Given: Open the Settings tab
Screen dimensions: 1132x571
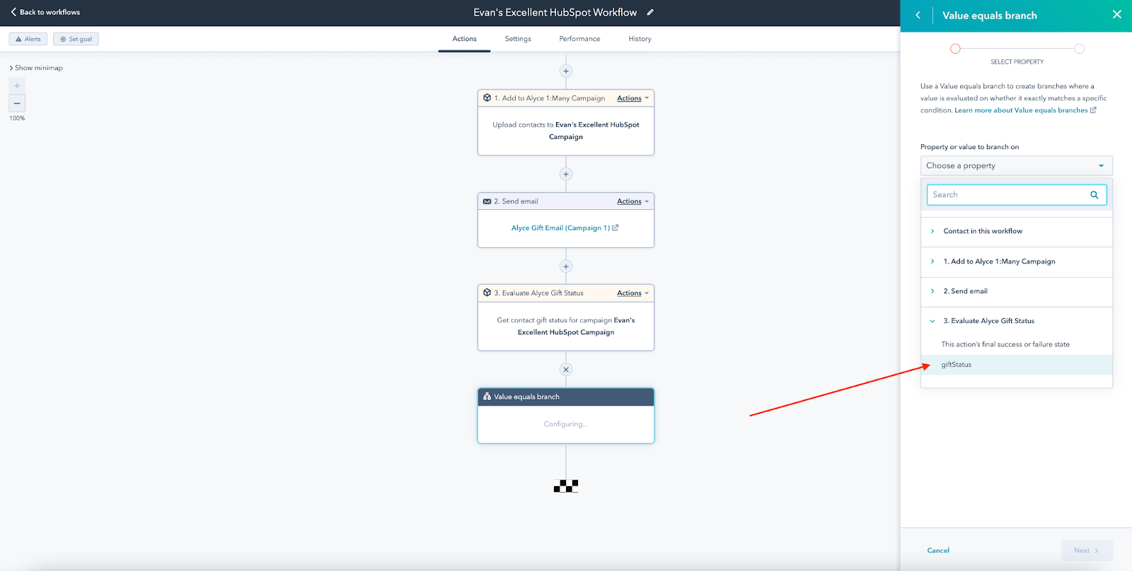Looking at the screenshot, I should click(x=518, y=39).
